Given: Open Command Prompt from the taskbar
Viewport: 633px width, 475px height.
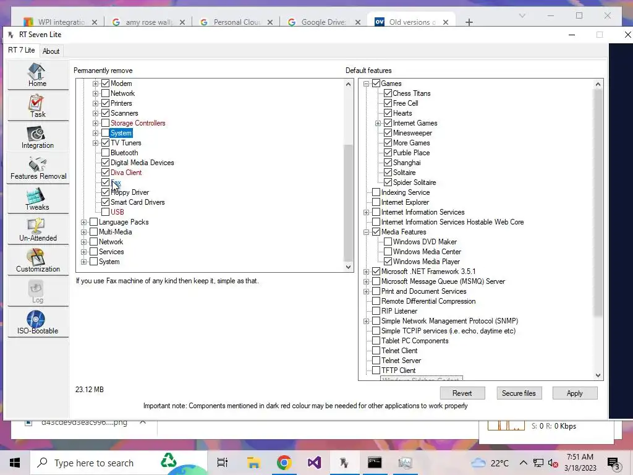Looking at the screenshot, I should (x=375, y=463).
